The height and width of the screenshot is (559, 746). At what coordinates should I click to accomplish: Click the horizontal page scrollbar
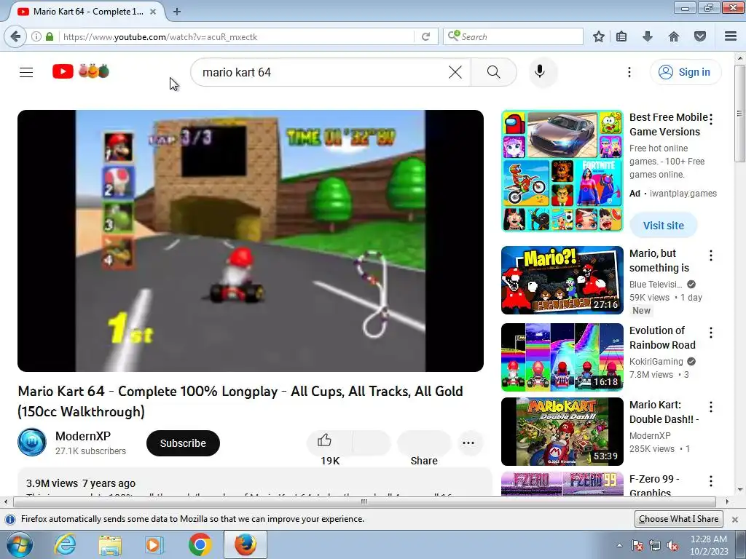(x=364, y=501)
